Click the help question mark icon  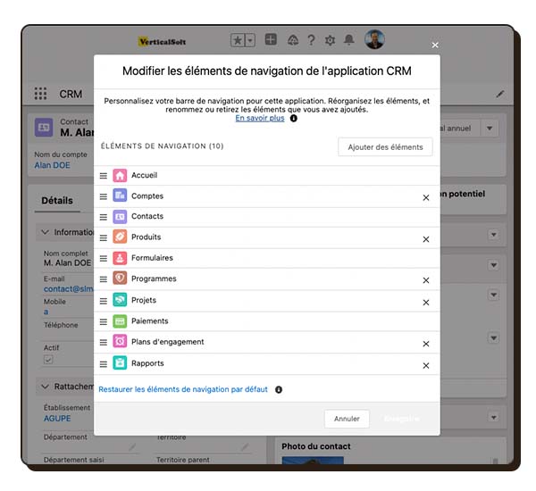(311, 40)
